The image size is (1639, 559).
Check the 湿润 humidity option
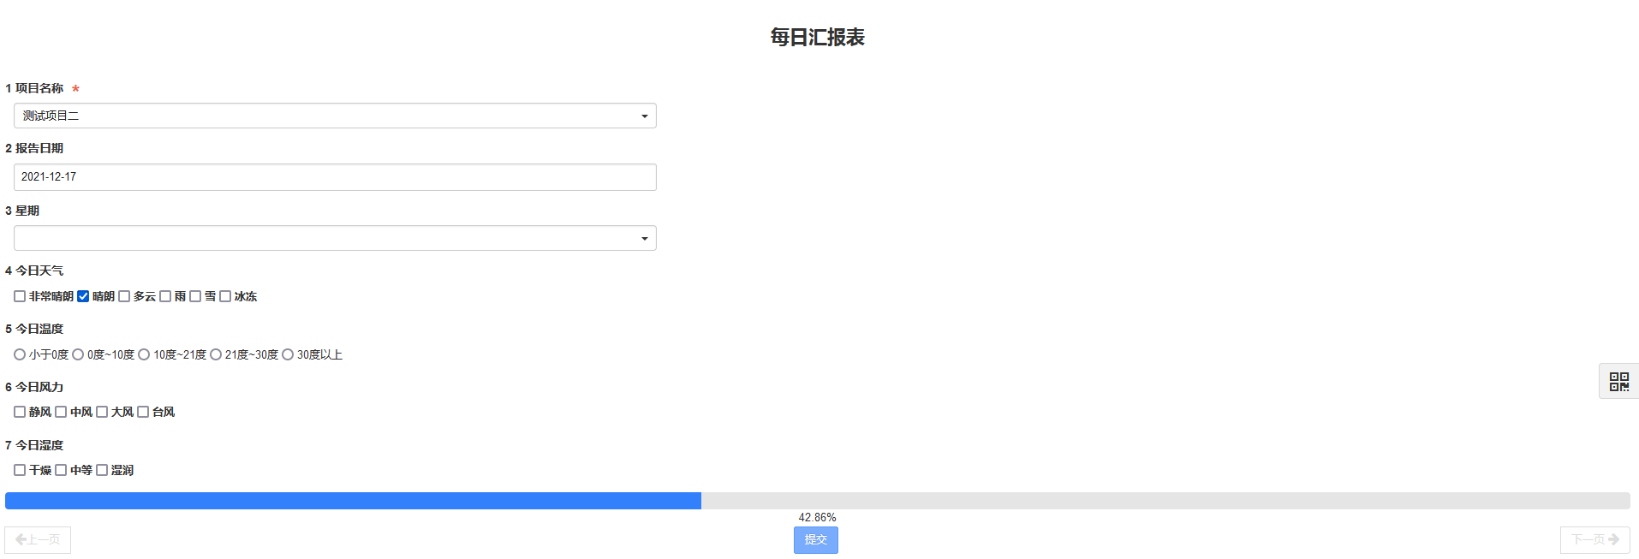[102, 470]
